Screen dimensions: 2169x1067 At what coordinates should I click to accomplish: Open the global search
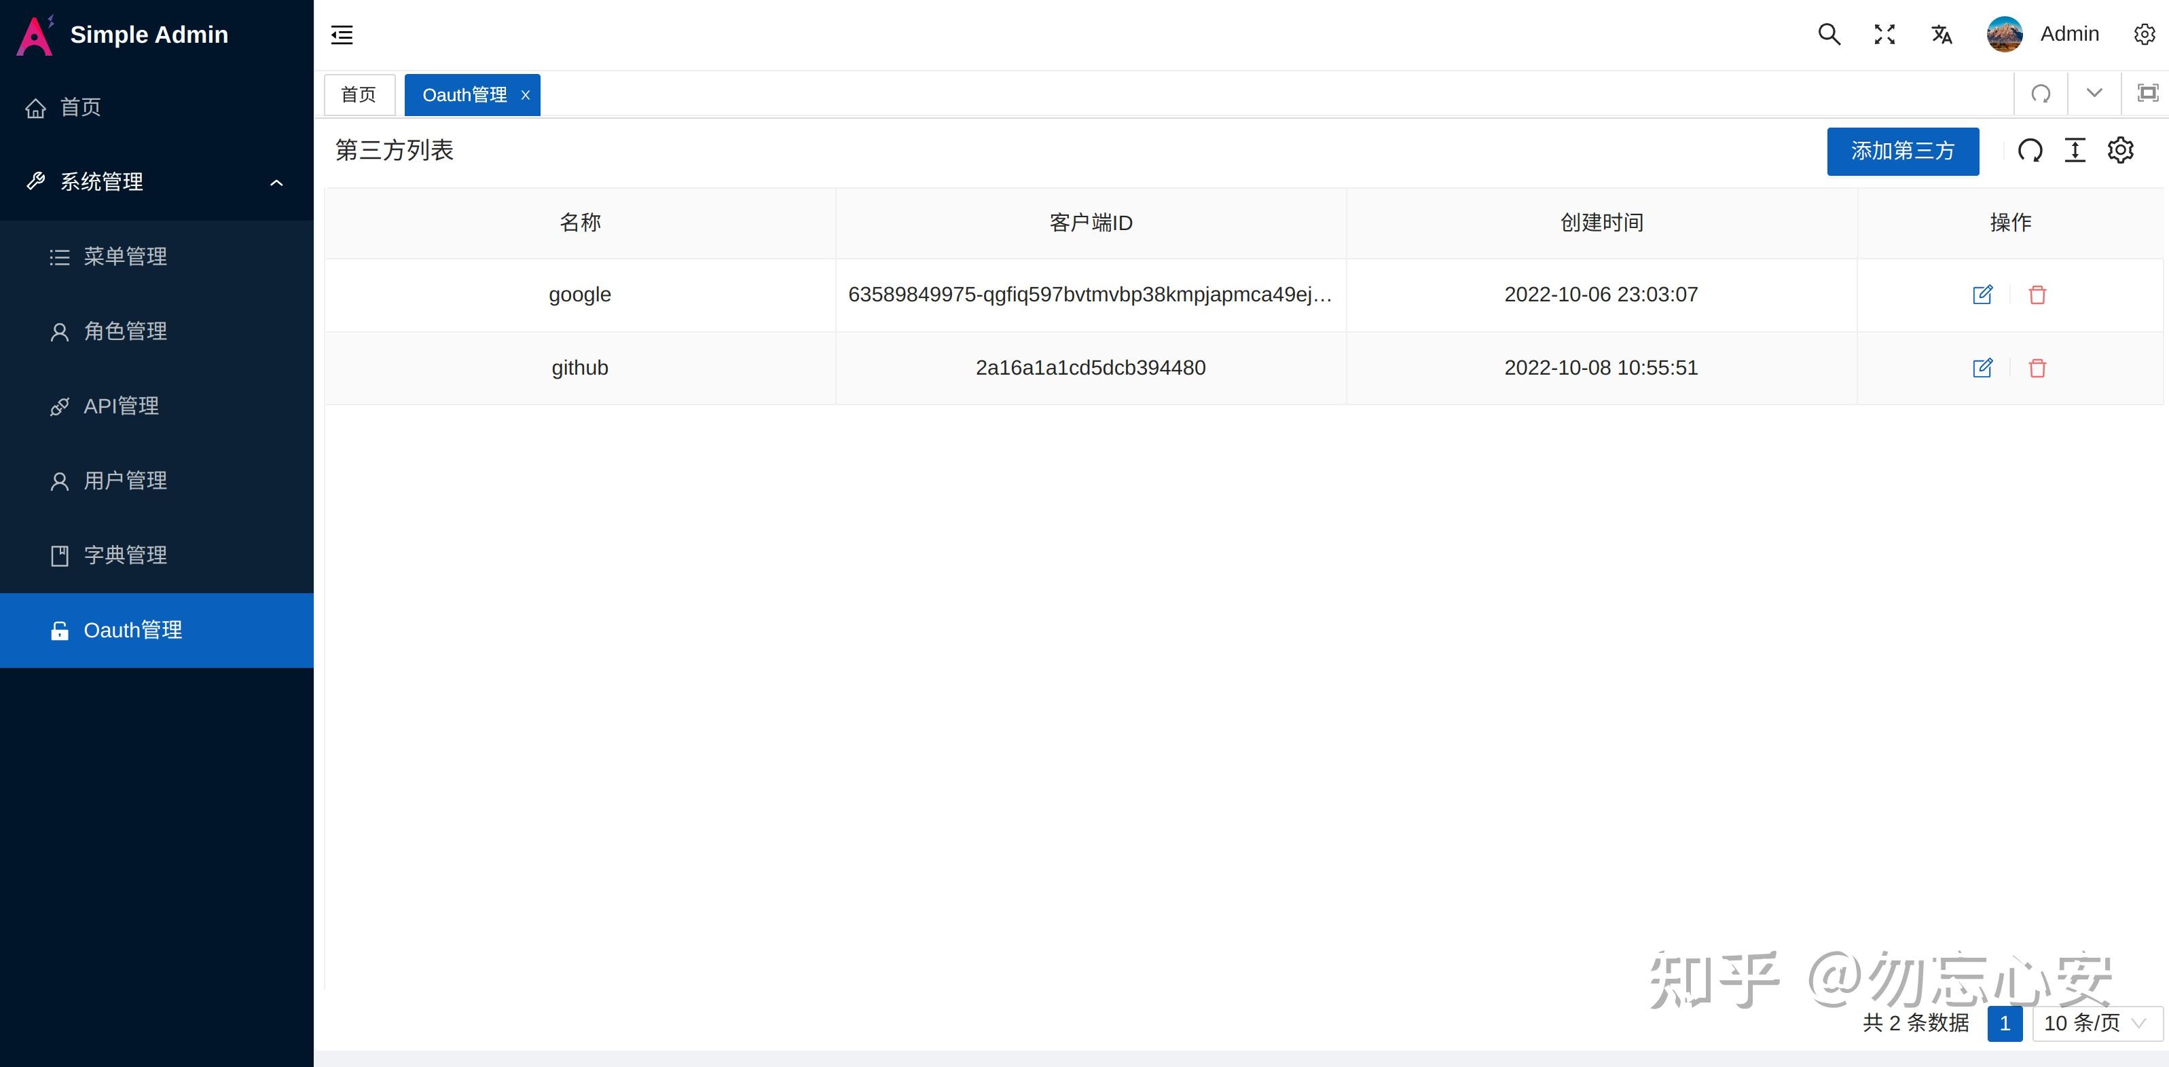point(1828,35)
